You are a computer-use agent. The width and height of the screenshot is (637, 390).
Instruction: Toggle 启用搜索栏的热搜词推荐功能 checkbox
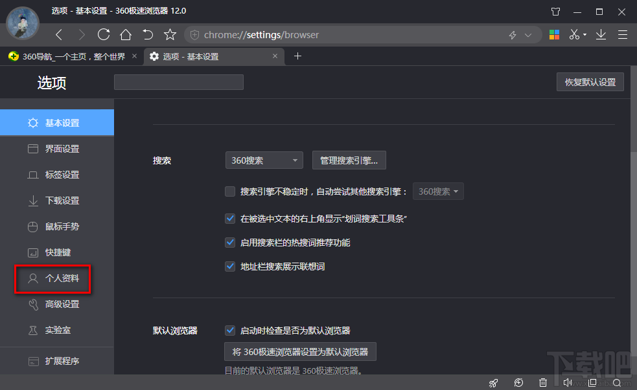point(230,243)
